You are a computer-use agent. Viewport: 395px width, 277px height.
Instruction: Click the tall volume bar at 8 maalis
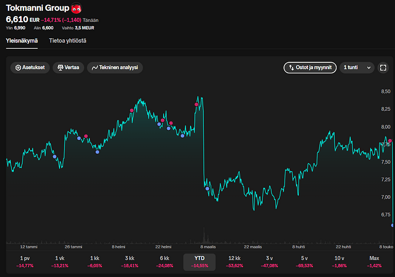coord(204,235)
